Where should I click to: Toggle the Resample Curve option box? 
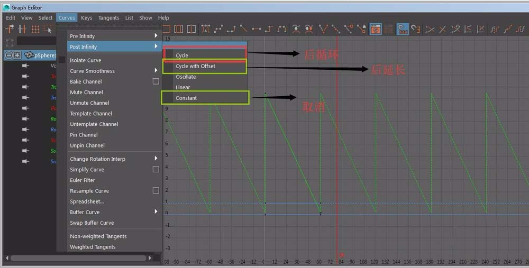click(x=156, y=191)
